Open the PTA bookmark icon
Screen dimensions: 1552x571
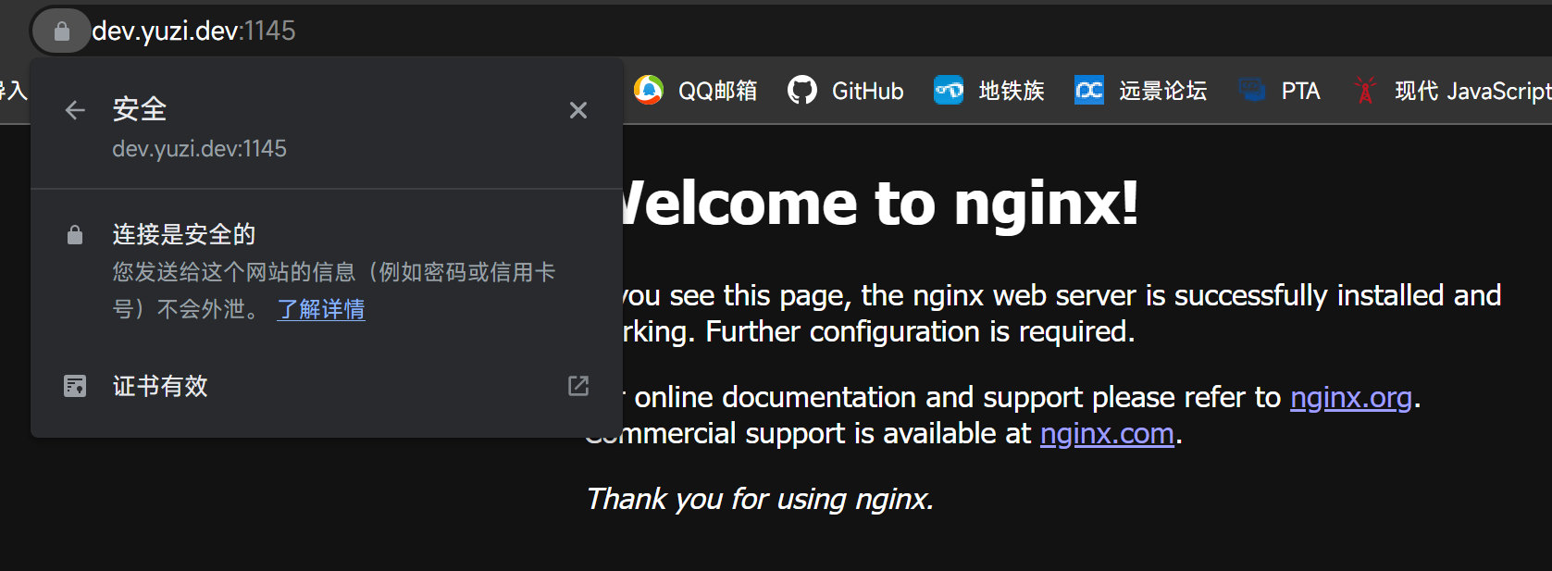pos(1252,90)
